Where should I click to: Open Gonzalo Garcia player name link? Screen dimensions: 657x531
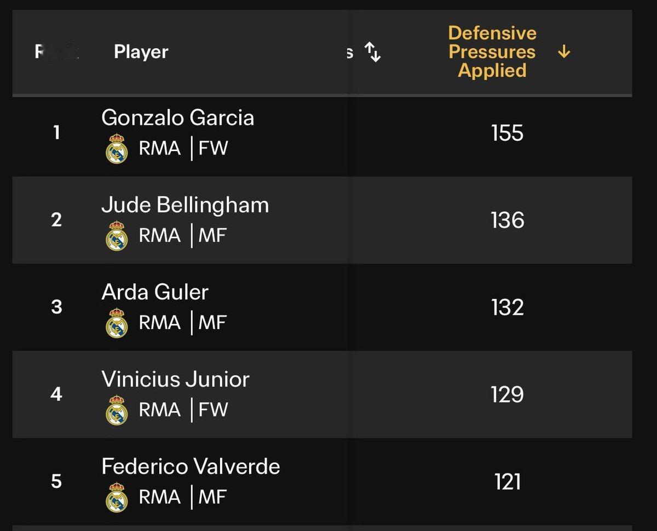click(177, 118)
